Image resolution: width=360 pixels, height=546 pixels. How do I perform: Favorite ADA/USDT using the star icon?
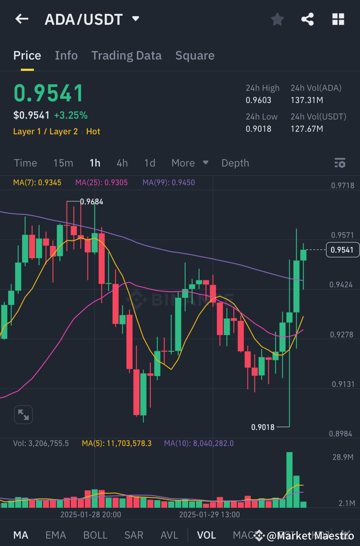click(x=277, y=19)
